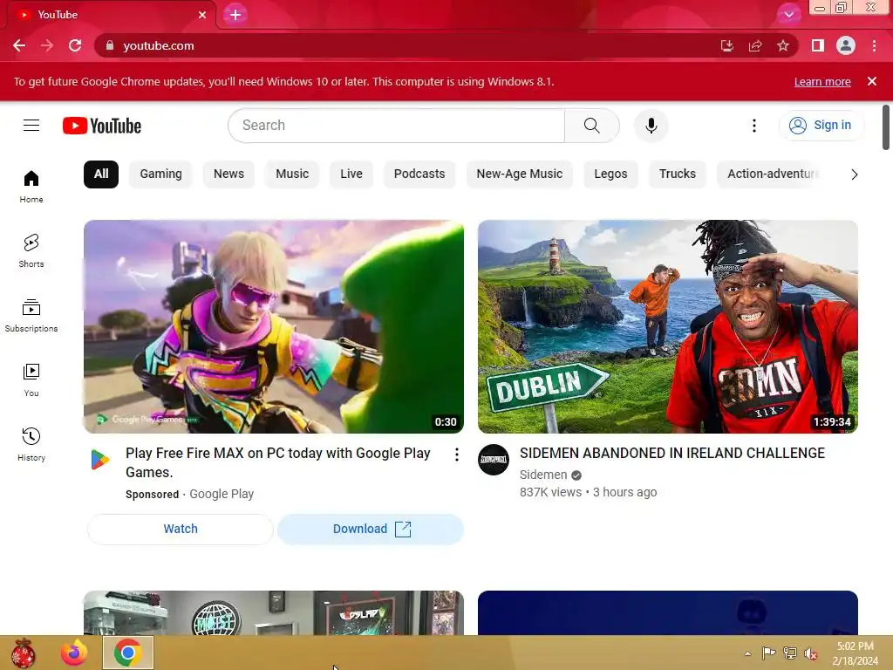
Task: Open the YouTube hamburger guide menu
Action: coord(31,126)
